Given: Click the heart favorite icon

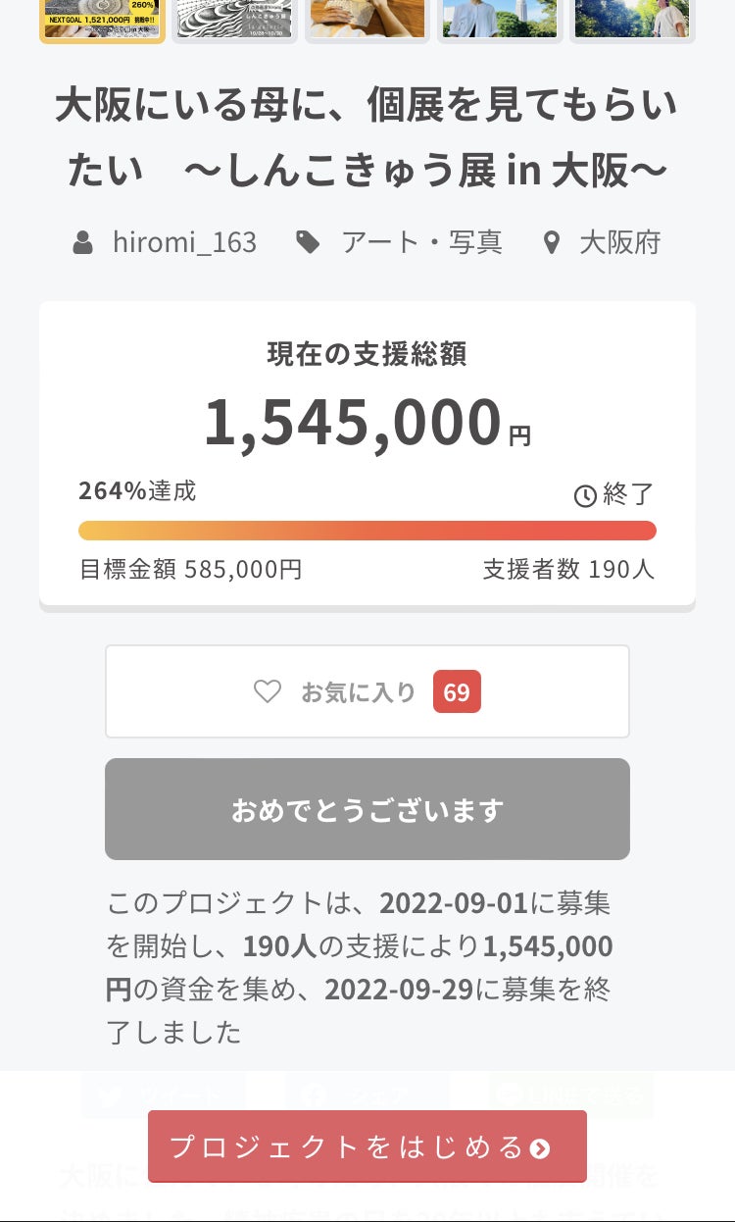Looking at the screenshot, I should [268, 691].
